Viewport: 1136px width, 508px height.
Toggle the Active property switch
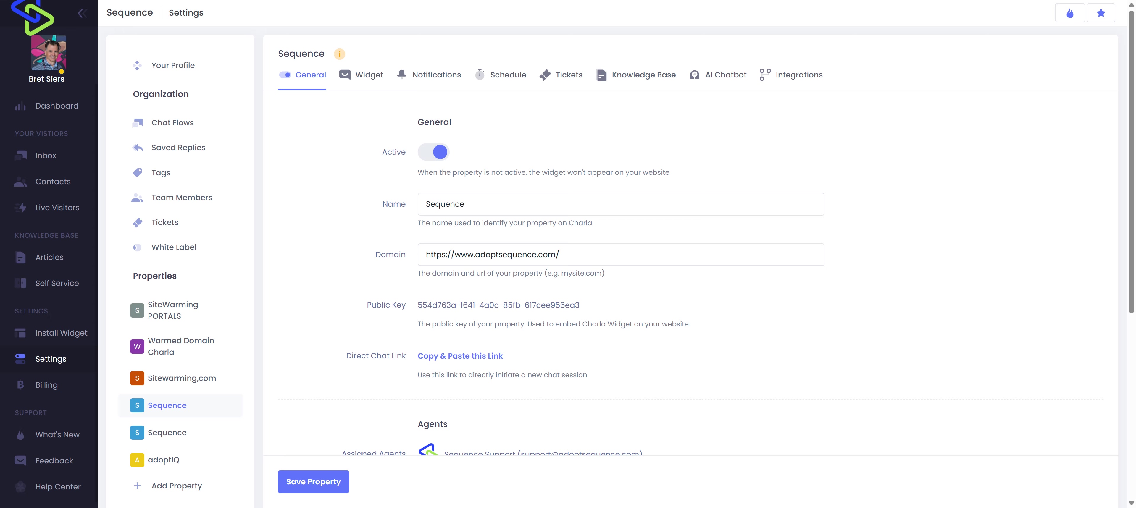433,152
